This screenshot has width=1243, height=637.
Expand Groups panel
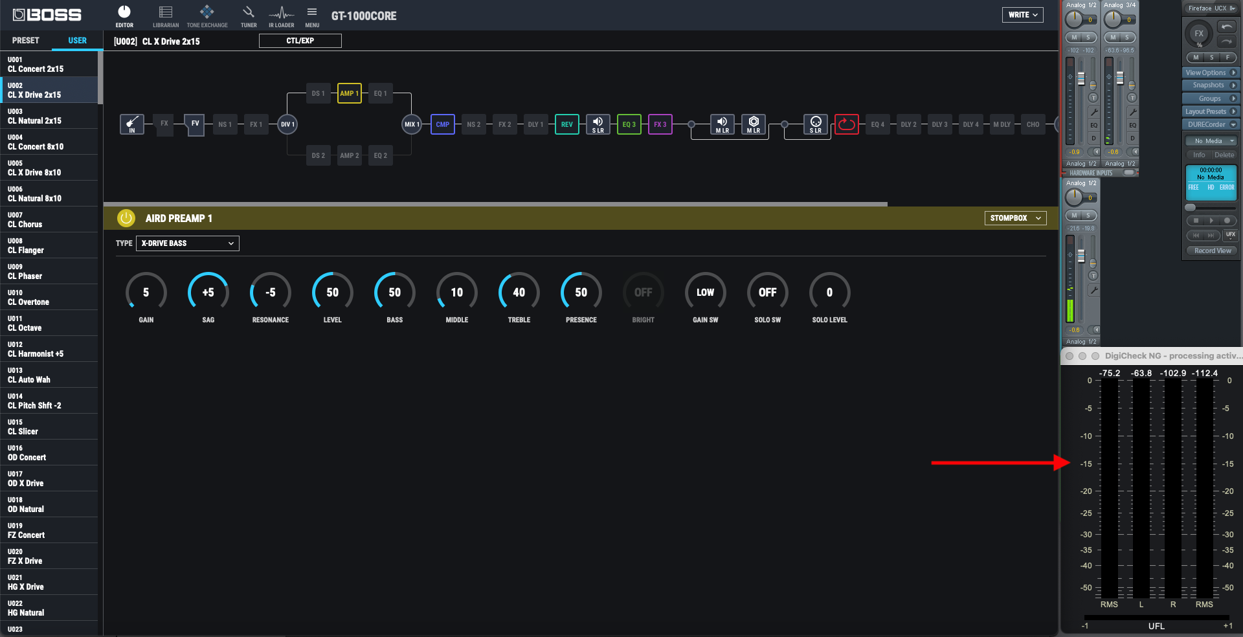(x=1211, y=98)
